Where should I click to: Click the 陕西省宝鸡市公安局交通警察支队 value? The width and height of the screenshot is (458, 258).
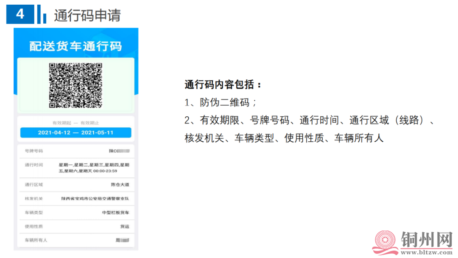coord(95,199)
